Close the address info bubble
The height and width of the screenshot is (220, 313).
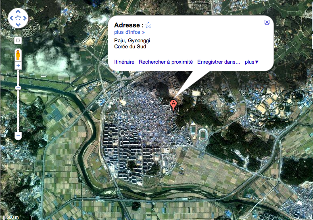267,22
